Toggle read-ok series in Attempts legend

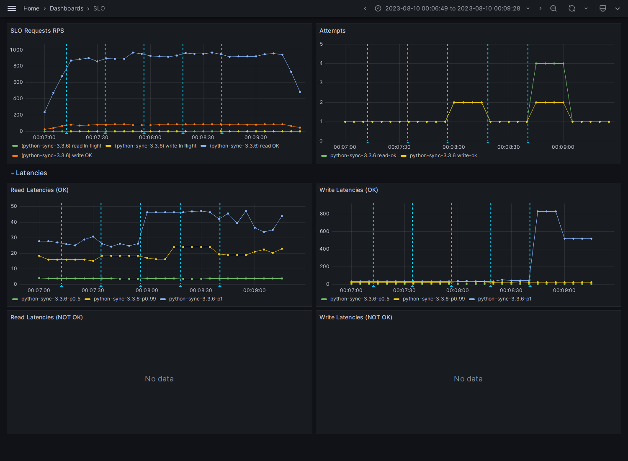pos(363,155)
